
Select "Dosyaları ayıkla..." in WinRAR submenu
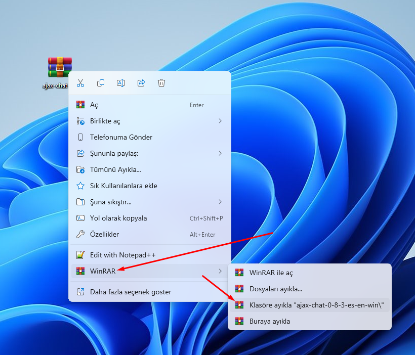point(310,289)
